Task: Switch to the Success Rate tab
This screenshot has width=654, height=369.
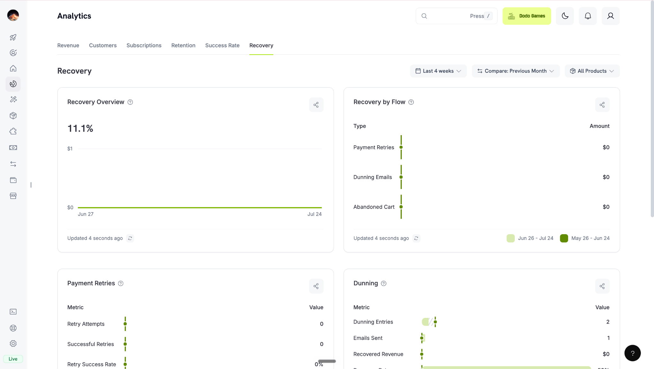Action: click(x=222, y=45)
